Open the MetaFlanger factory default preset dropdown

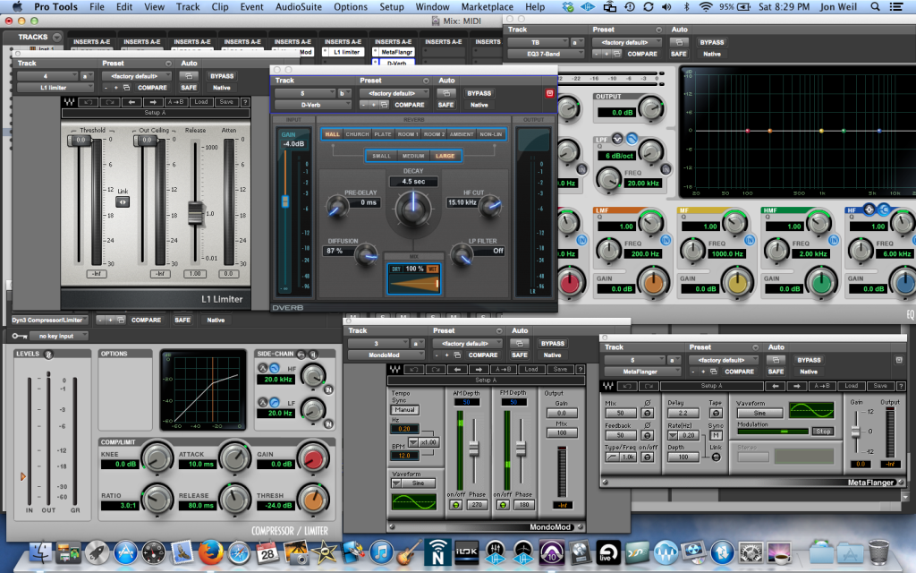pos(724,360)
